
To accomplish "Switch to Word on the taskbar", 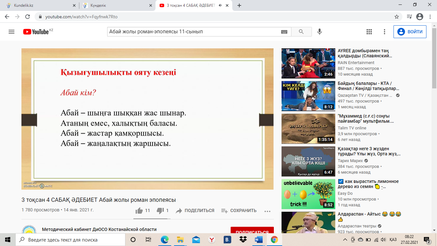I will (x=258, y=240).
